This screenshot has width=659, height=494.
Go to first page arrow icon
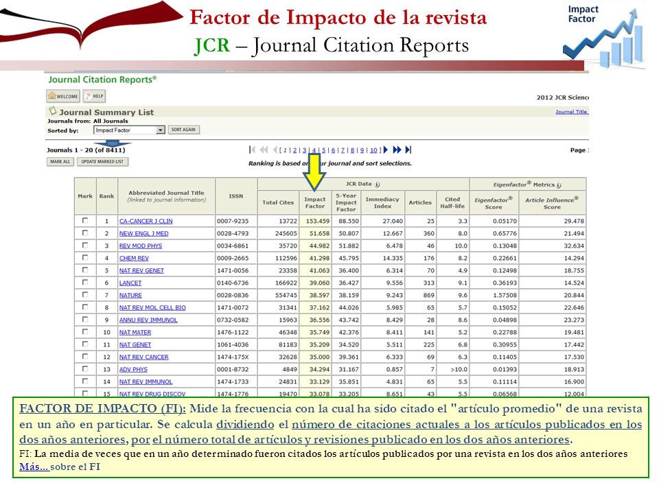(x=252, y=150)
